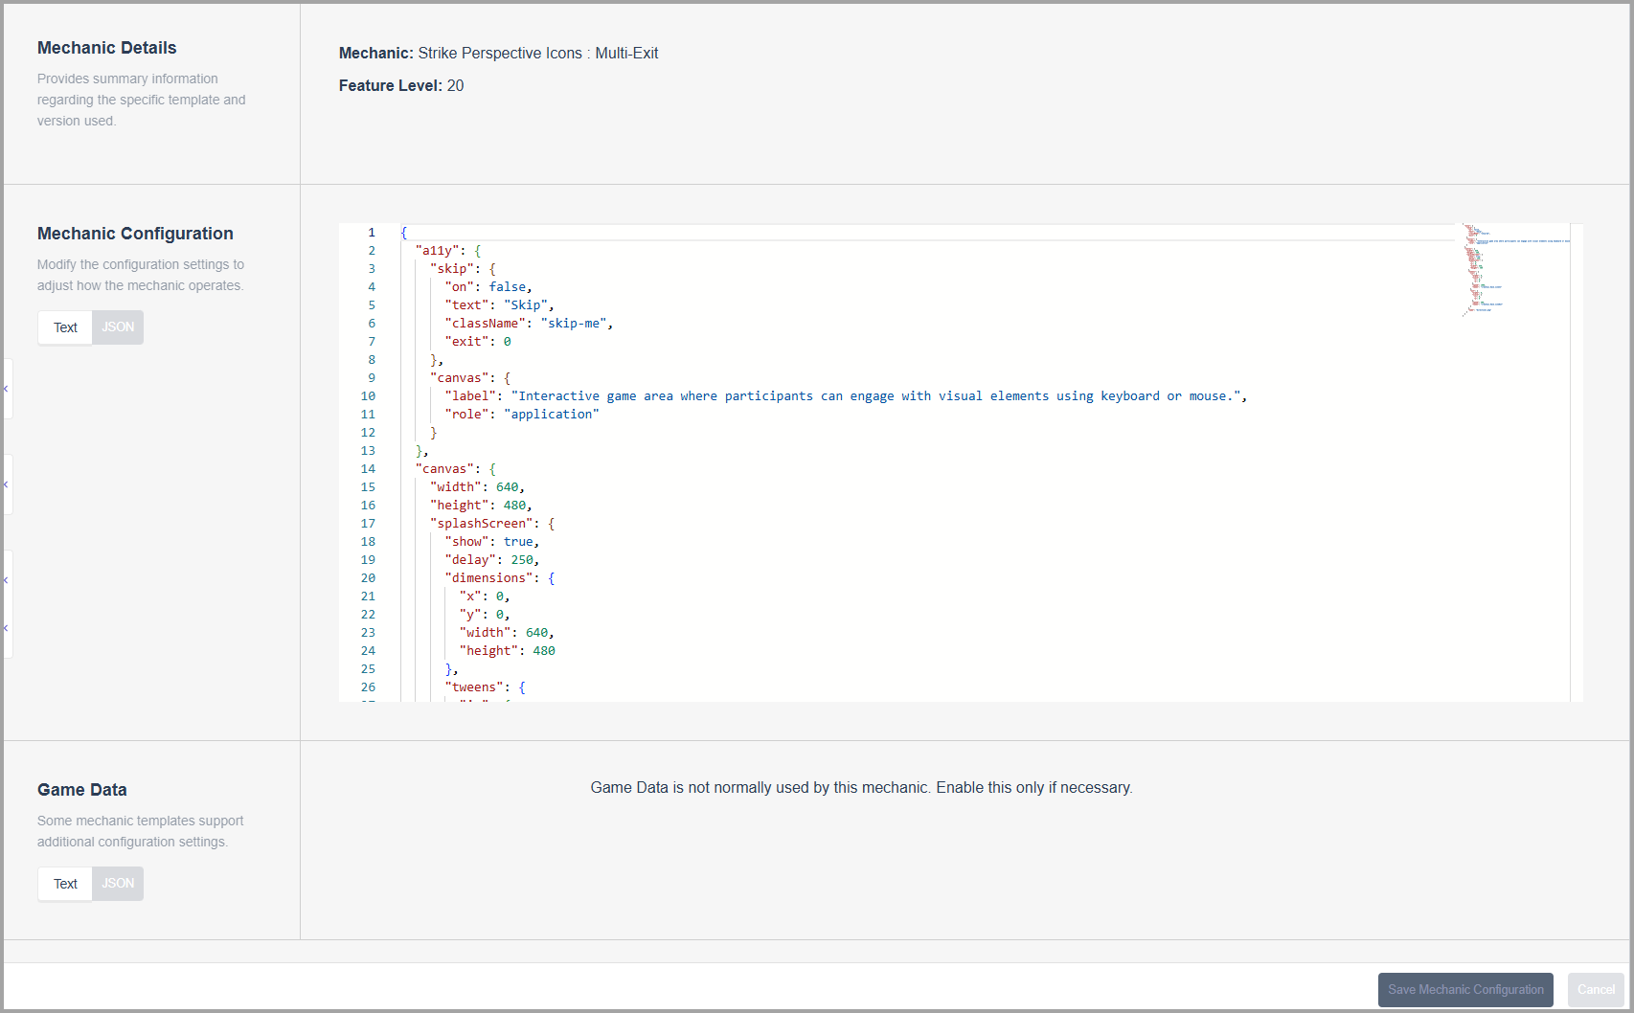Image resolution: width=1634 pixels, height=1013 pixels.
Task: Switch Mechanic Configuration to Text mode
Action: pyautogui.click(x=65, y=327)
